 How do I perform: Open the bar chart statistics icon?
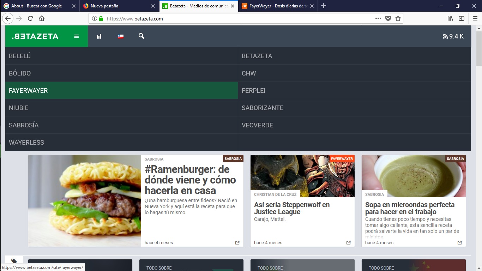coord(99,36)
